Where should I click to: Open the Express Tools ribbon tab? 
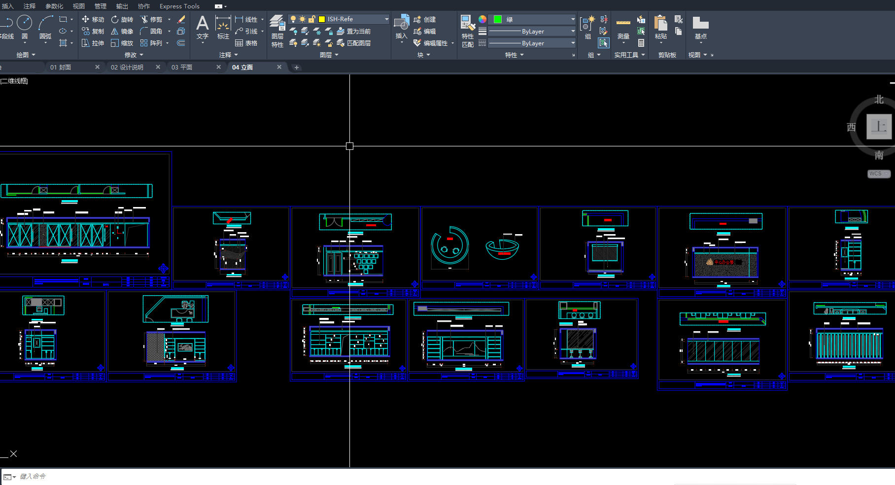(179, 6)
